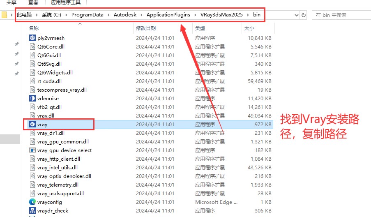The width and height of the screenshot is (371, 217).
Task: Click the texcompress_vray.dll file icon
Action: [32, 90]
